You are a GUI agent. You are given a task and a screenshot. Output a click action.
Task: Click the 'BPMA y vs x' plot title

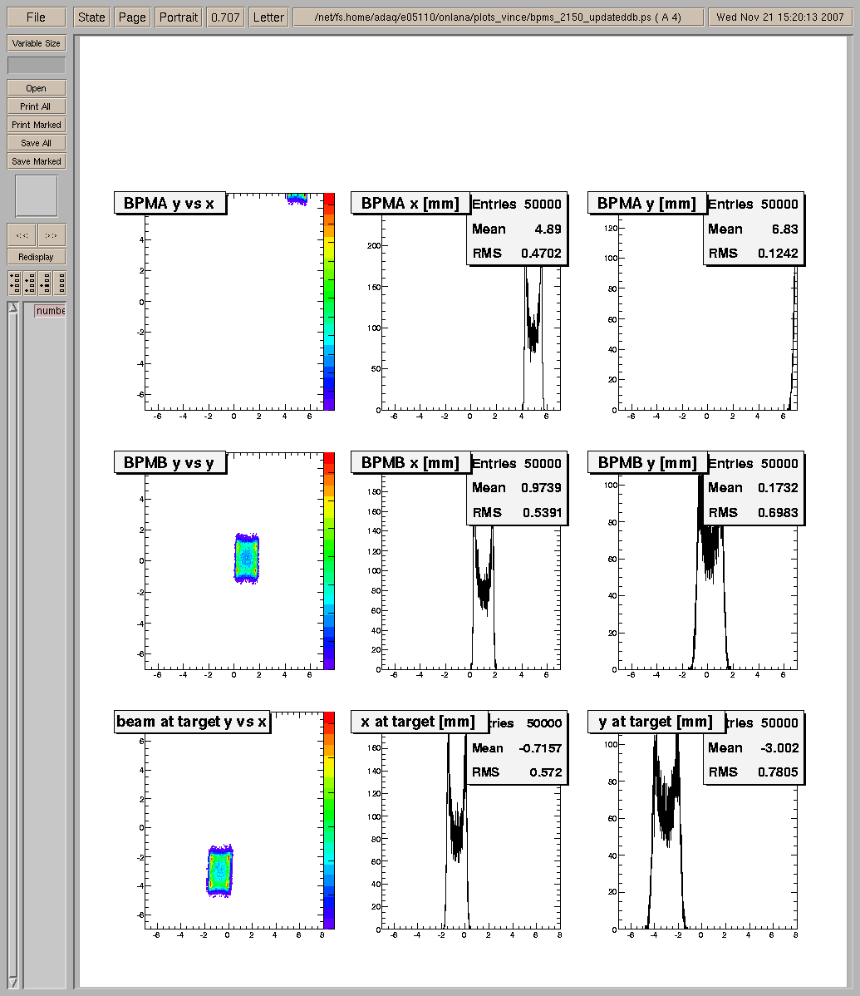point(170,203)
